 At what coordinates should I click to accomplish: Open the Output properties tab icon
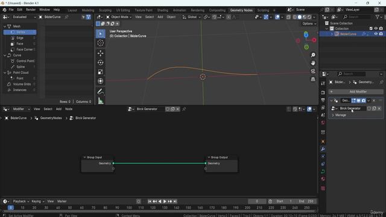click(x=323, y=100)
